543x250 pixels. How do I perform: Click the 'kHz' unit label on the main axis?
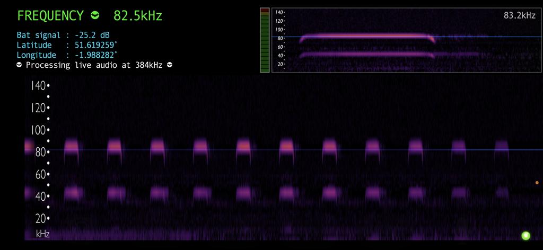coord(42,235)
